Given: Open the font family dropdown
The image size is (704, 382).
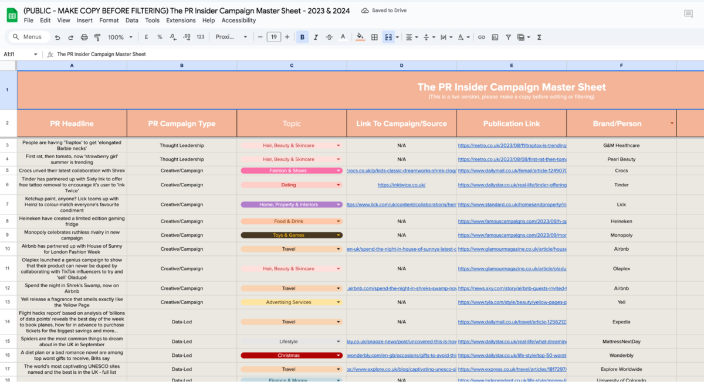Looking at the screenshot, I should tap(231, 37).
